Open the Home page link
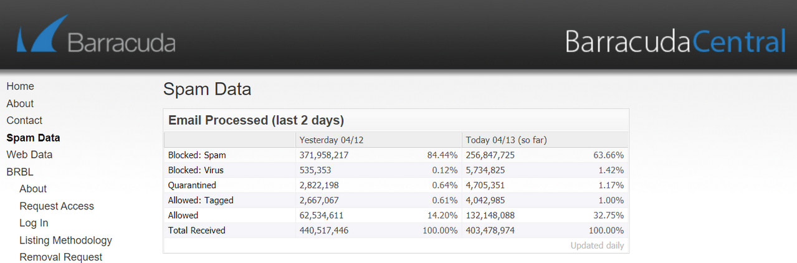The image size is (797, 263). click(20, 87)
